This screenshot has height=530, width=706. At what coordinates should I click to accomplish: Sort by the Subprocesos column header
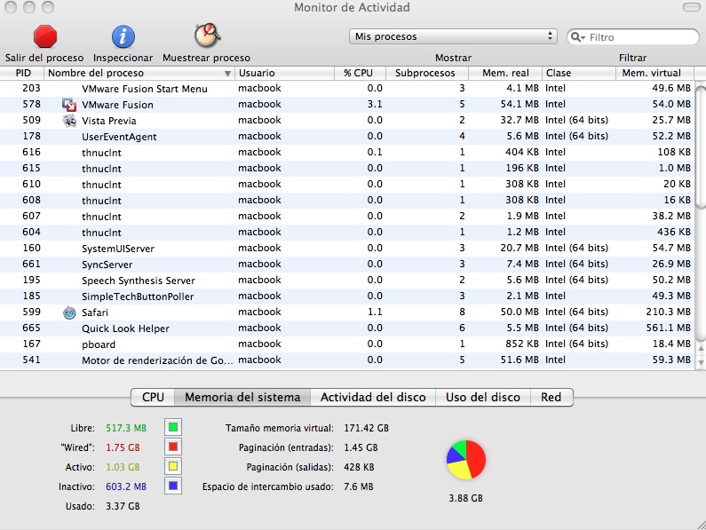click(x=427, y=73)
